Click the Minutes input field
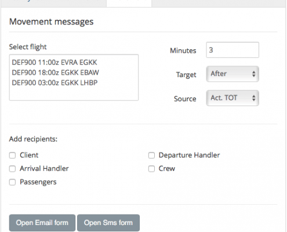 [232, 50]
